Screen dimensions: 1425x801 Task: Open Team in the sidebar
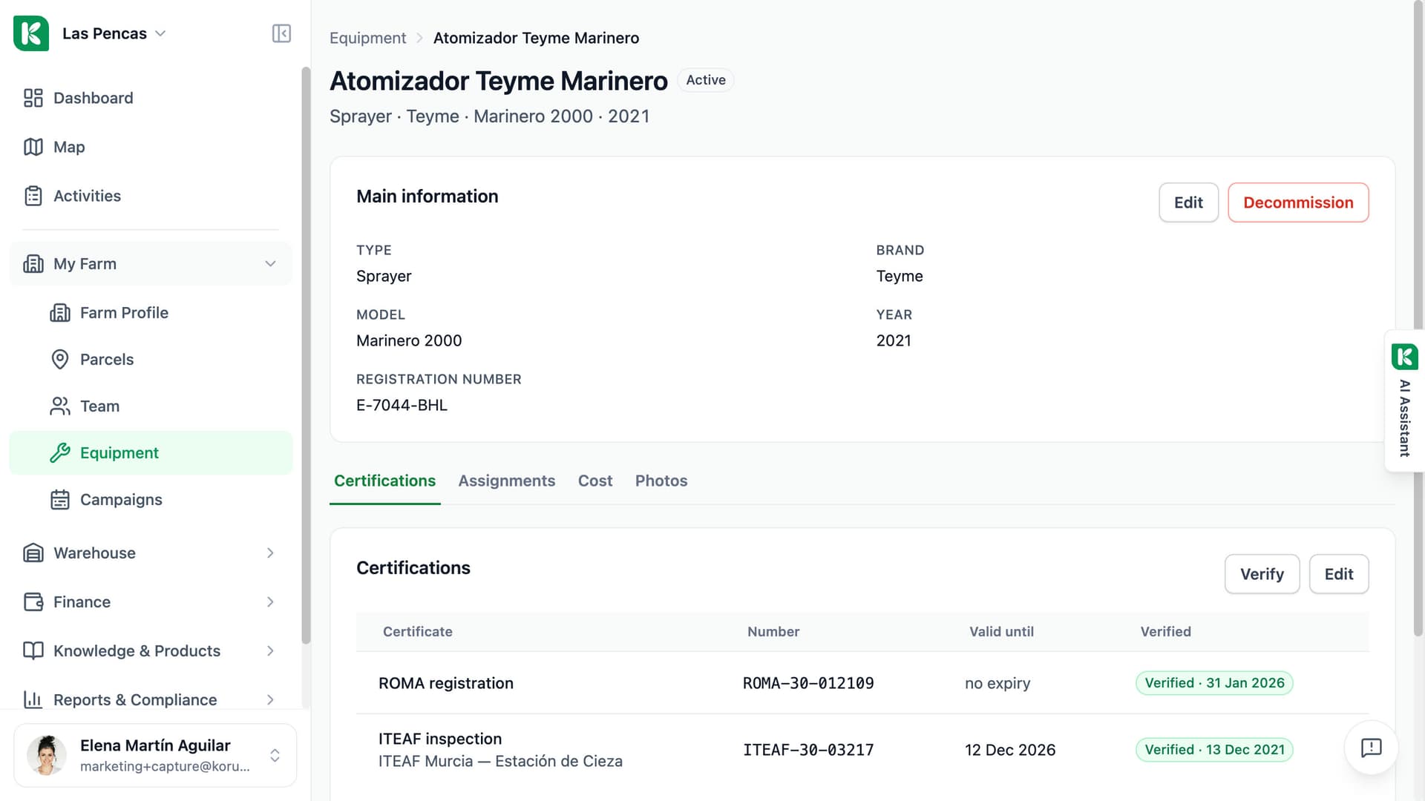point(151,406)
